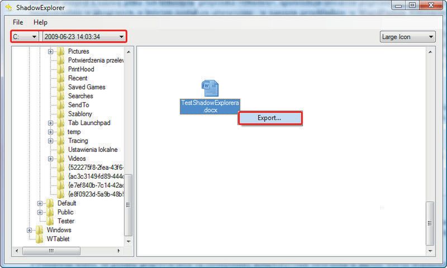This screenshot has width=447, height=268.
Task: Open the snapshot date 2009-06-23 dropdown
Action: (84, 37)
